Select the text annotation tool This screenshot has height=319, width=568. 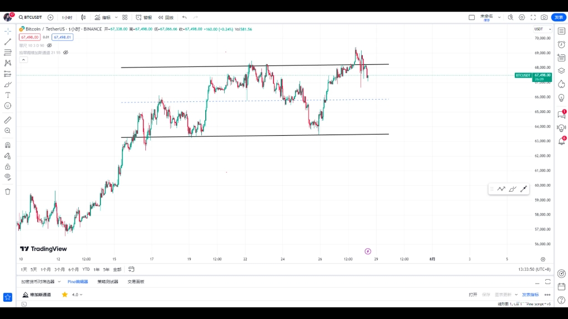coord(8,95)
